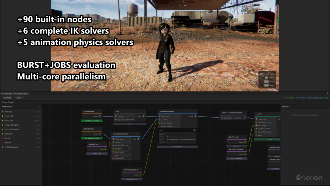Select the Foot_L IK Alpha parameter
Screen dimensions: 330x186
21,125
